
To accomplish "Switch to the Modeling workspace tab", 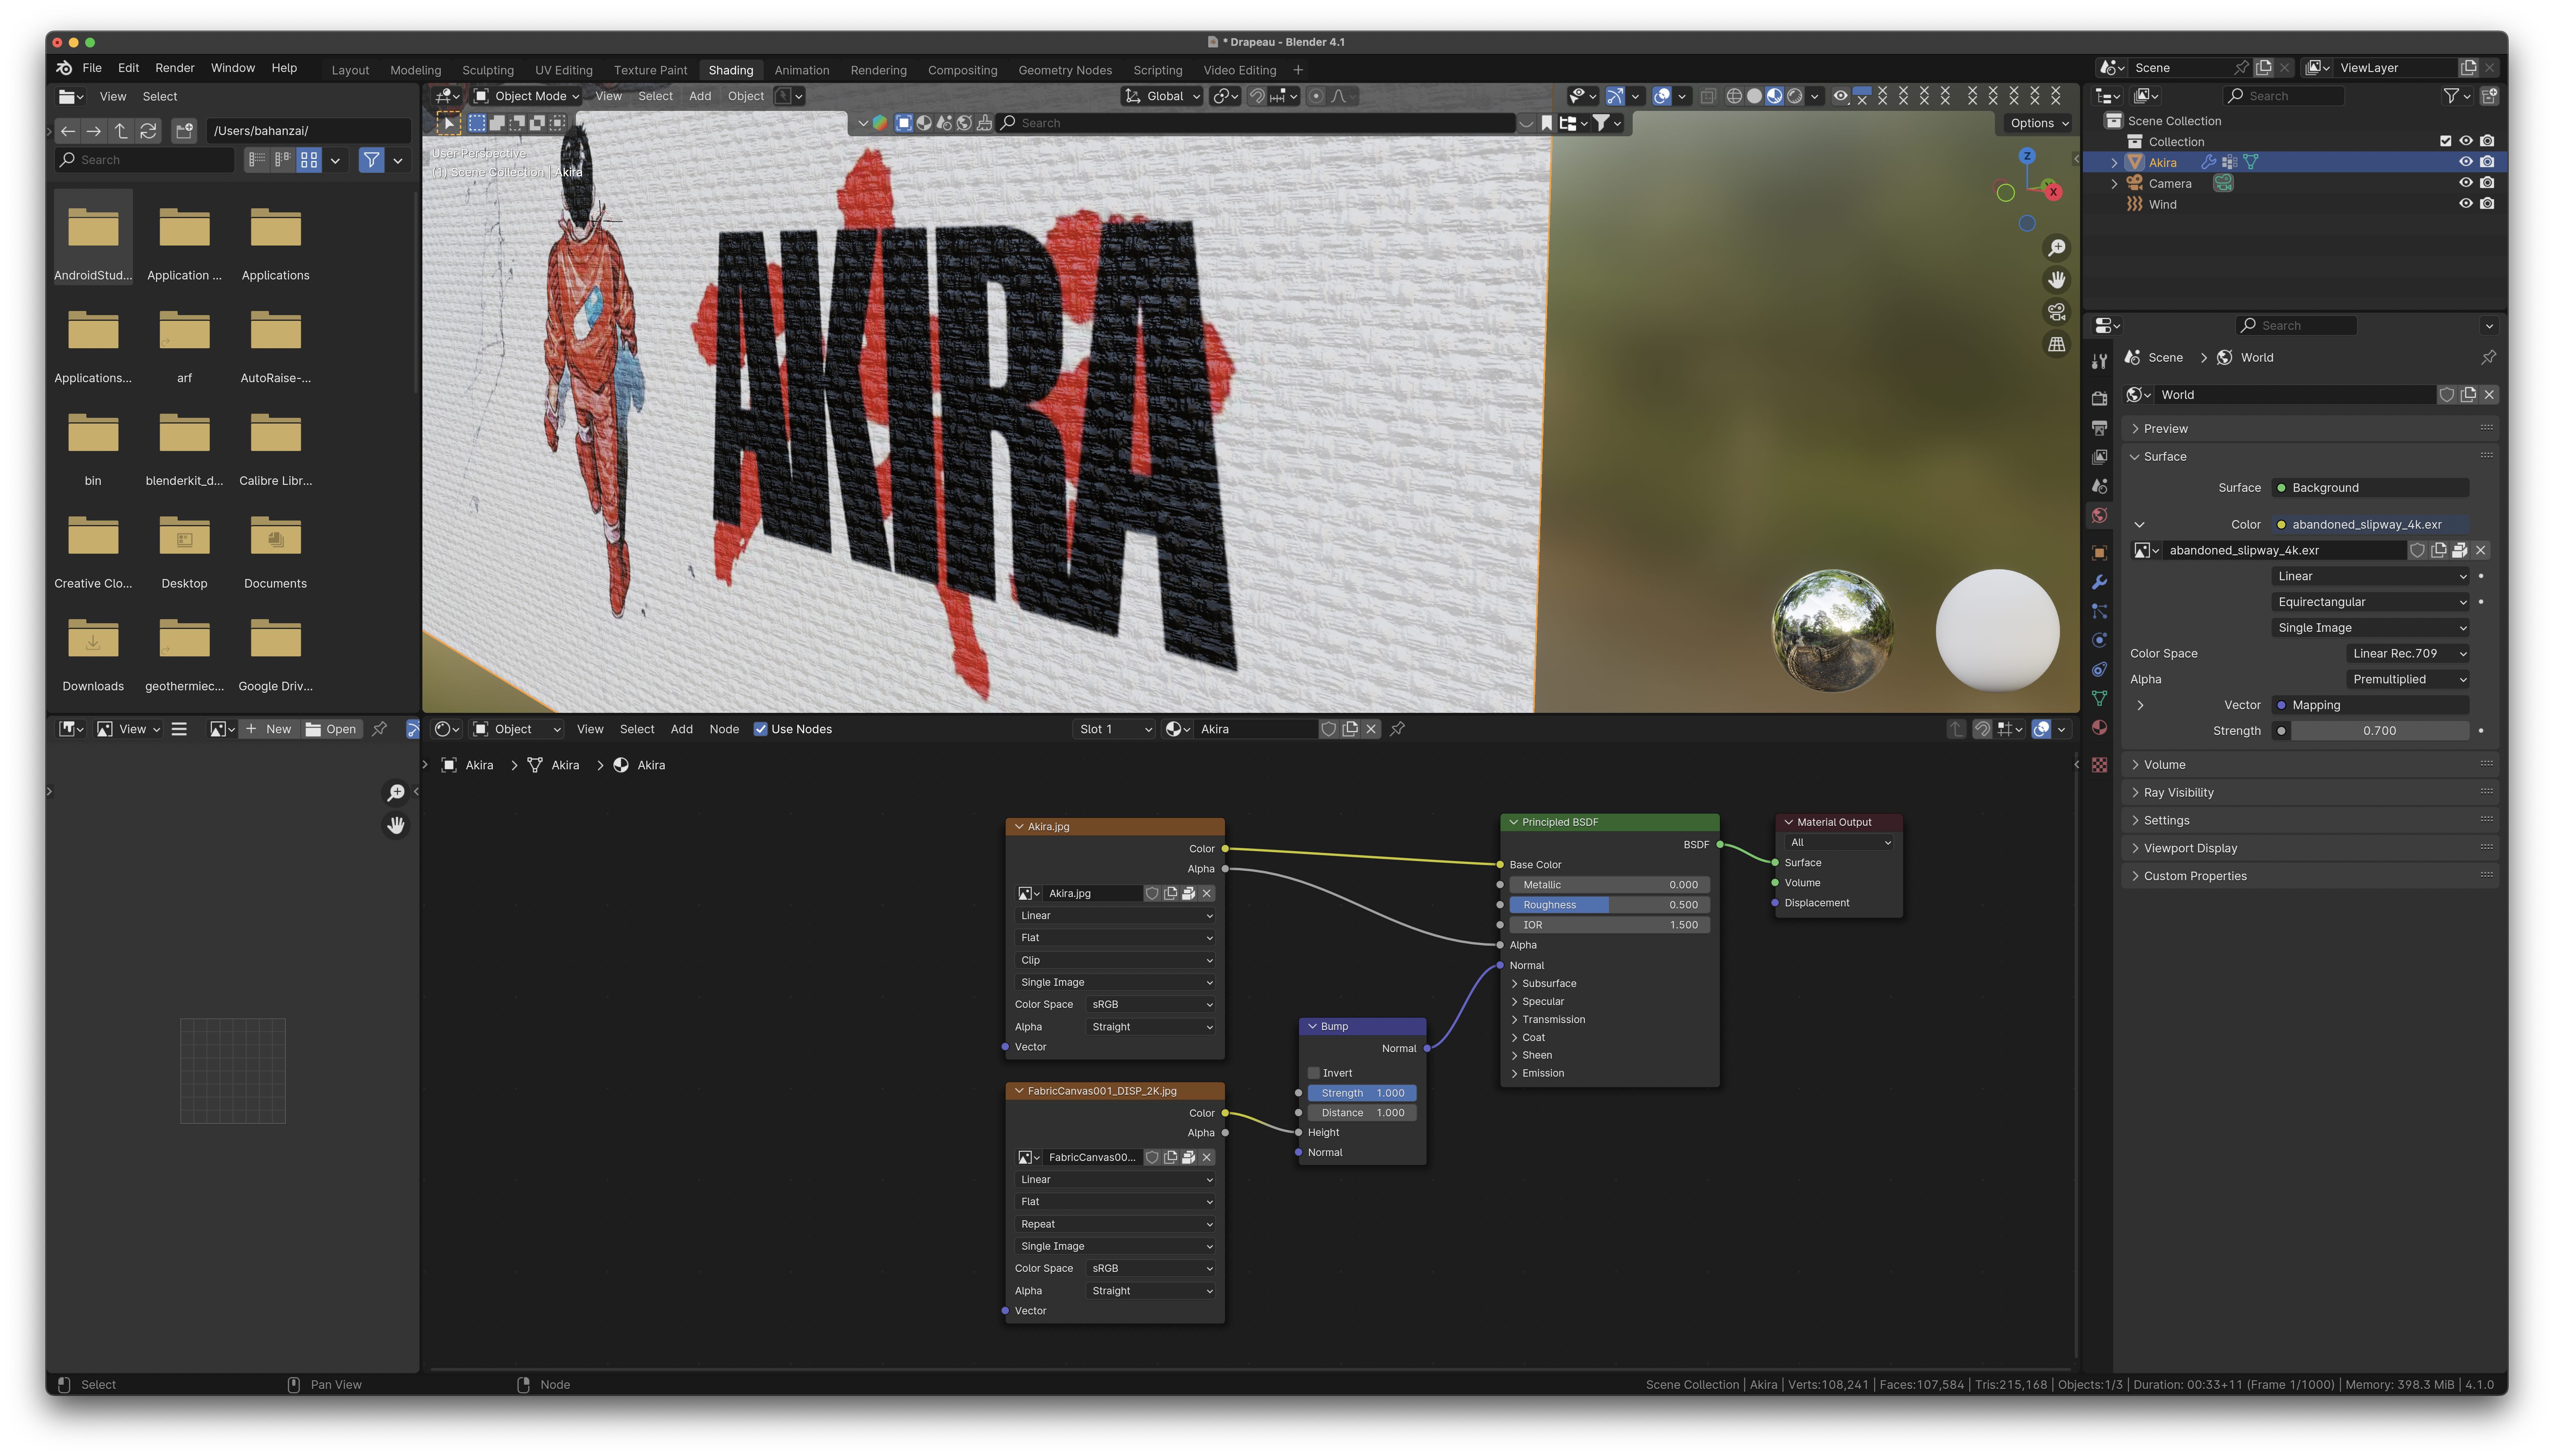I will [415, 70].
